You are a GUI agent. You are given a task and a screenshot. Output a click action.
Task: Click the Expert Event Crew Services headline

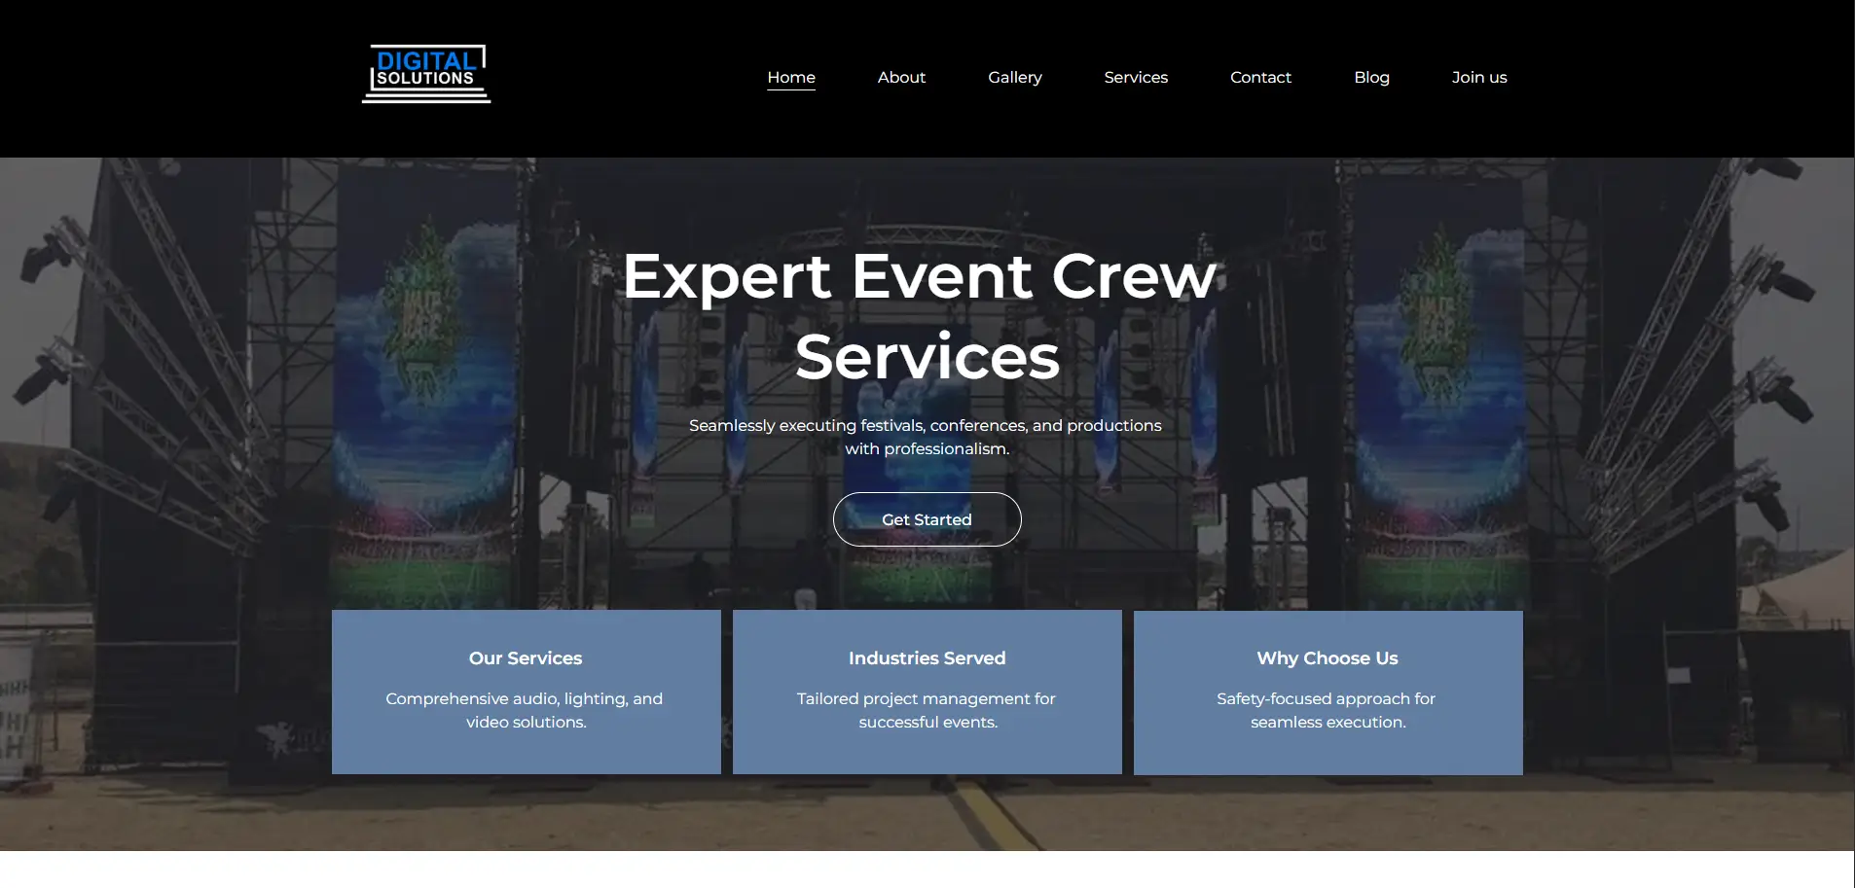(920, 316)
